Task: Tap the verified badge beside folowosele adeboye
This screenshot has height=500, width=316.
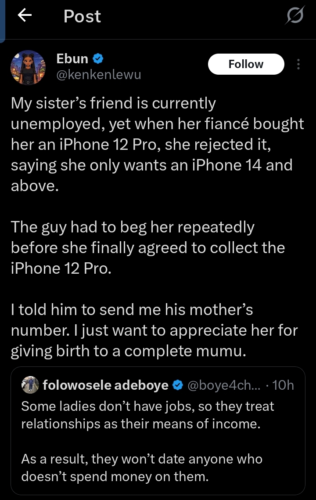Action: point(178,385)
